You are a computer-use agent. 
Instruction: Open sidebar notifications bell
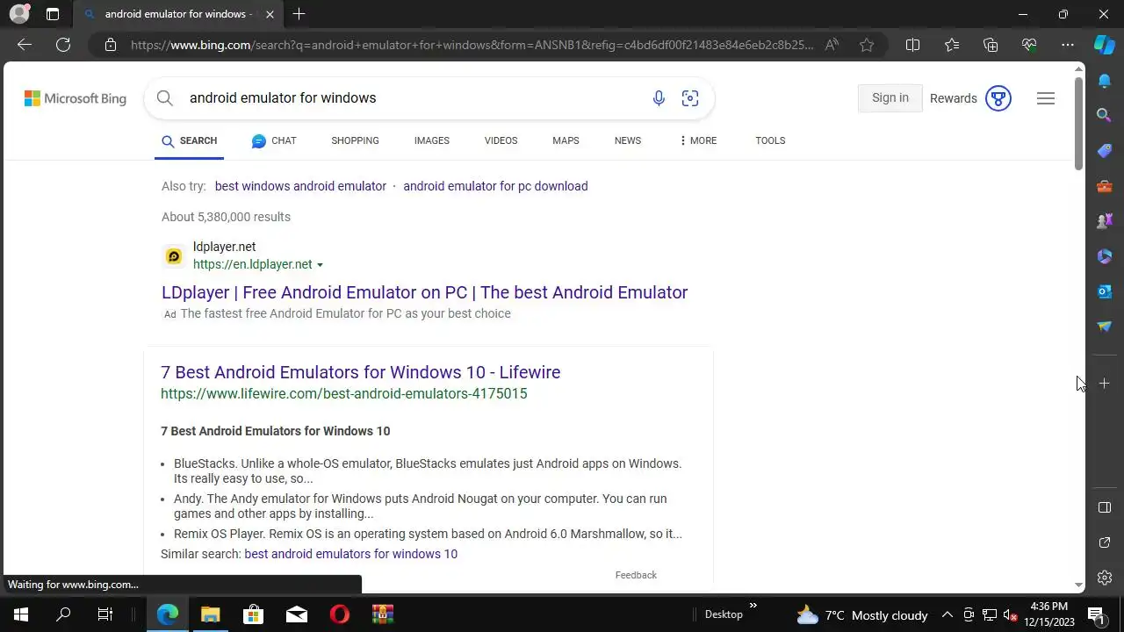(1105, 81)
